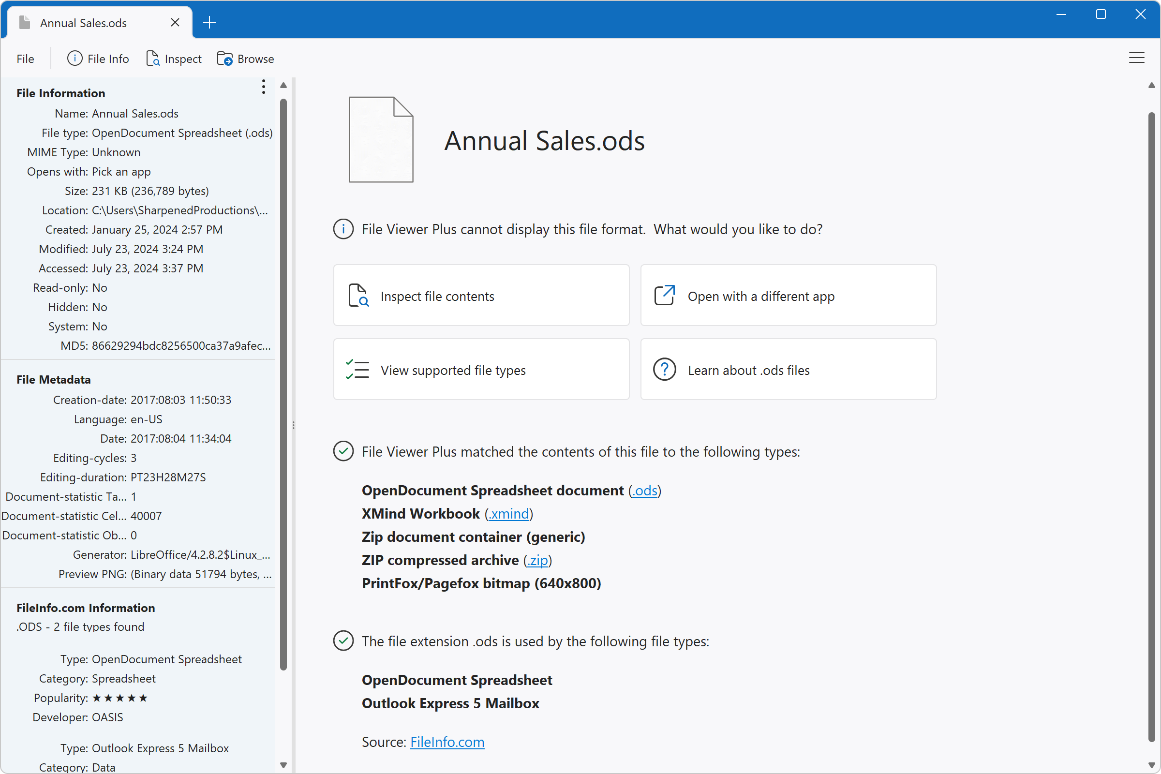Click the new tab plus icon
1161x774 pixels.
coord(209,23)
